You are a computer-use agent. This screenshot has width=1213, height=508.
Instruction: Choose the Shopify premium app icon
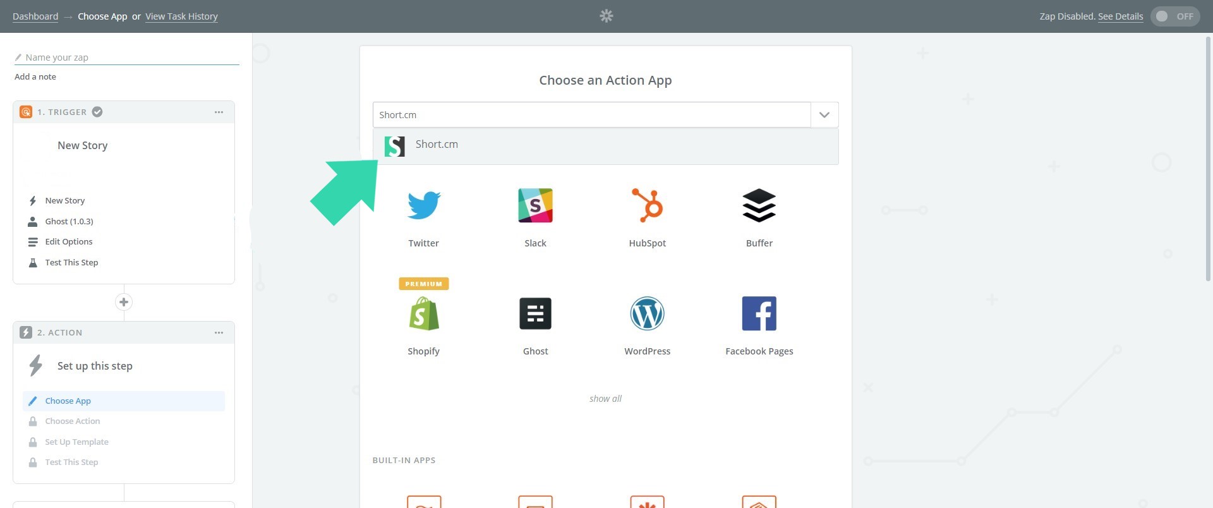pyautogui.click(x=423, y=314)
